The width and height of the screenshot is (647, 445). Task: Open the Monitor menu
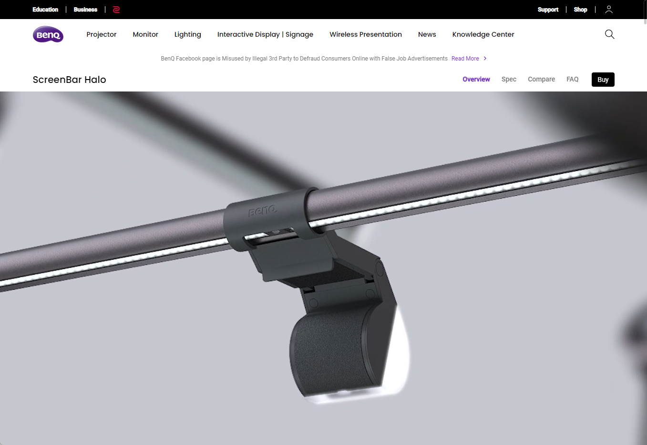pyautogui.click(x=145, y=34)
